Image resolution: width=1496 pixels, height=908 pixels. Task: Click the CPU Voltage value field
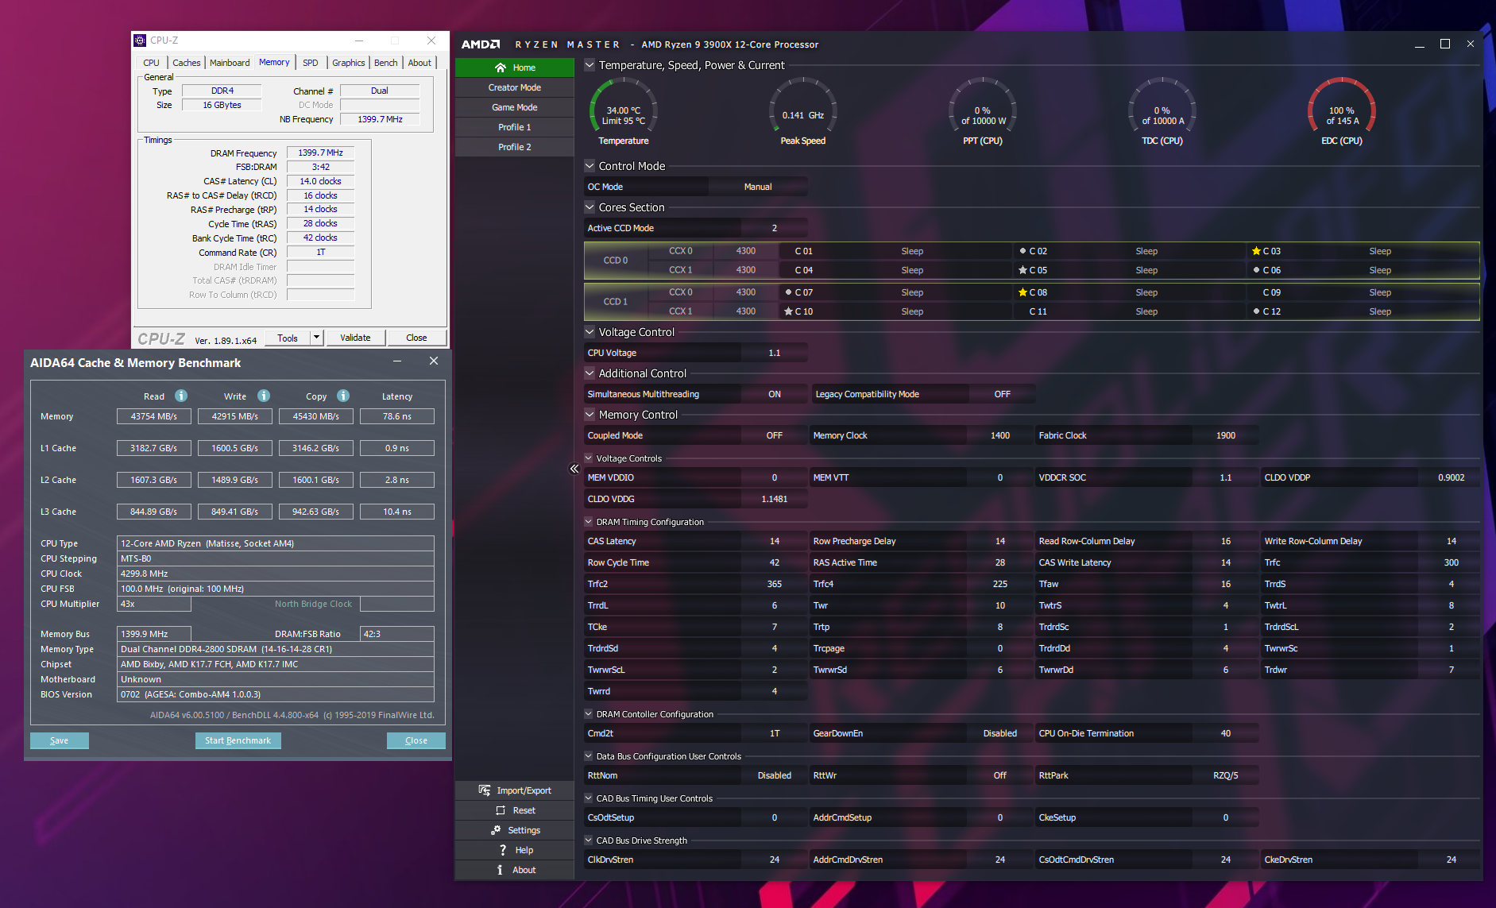(x=775, y=353)
